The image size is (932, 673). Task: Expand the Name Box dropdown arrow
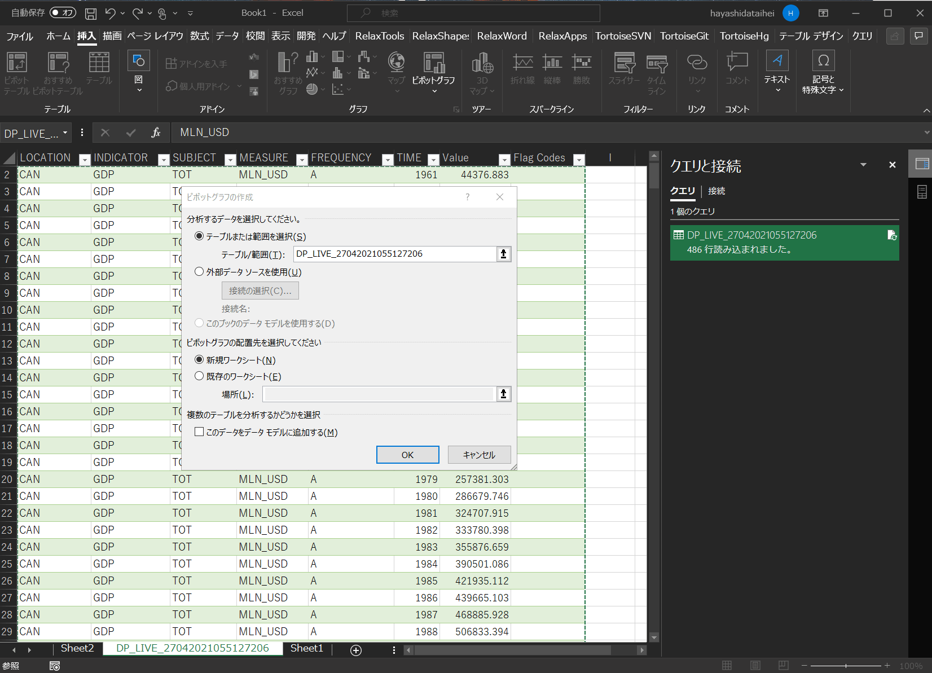[65, 133]
